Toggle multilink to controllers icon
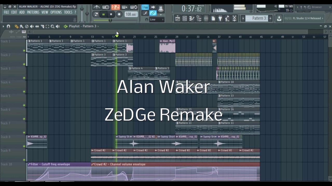Image resolution: width=332 pixels, height=186 pixels. [x=153, y=13]
